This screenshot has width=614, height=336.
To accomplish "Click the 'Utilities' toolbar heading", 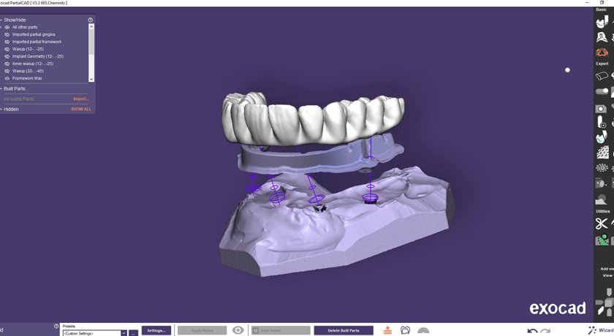I will [602, 211].
